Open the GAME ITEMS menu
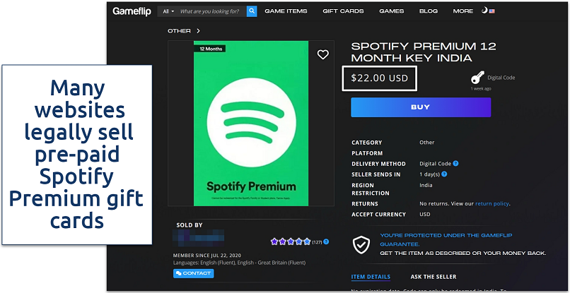 pyautogui.click(x=285, y=11)
